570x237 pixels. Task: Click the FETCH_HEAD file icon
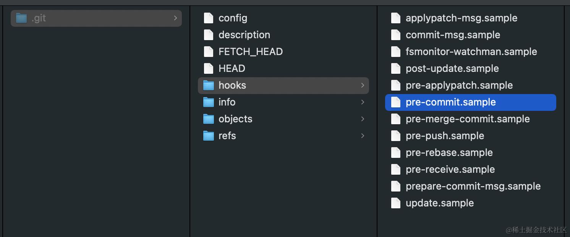209,52
